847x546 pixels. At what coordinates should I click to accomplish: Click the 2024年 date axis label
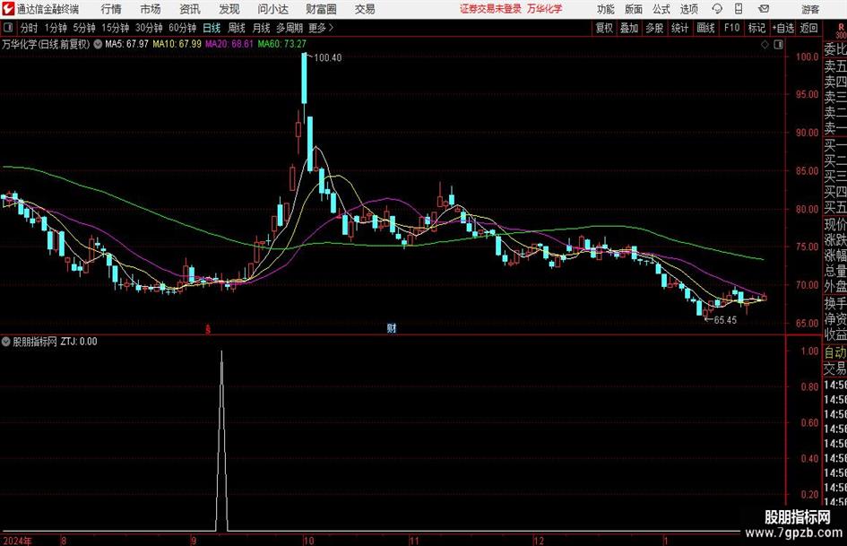coord(18,541)
